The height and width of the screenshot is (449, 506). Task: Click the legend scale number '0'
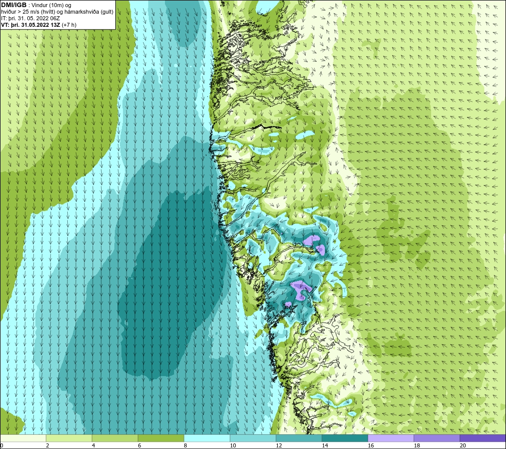coord(2,445)
